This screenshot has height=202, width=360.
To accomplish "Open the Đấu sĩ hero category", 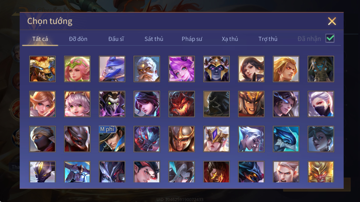I will pos(116,39).
